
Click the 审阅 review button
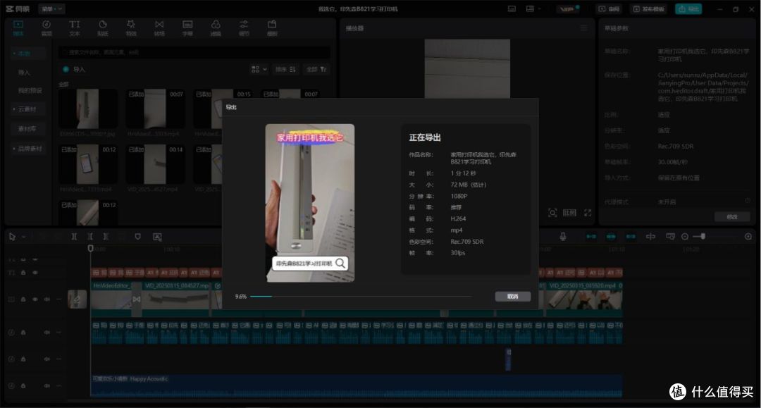click(x=609, y=8)
